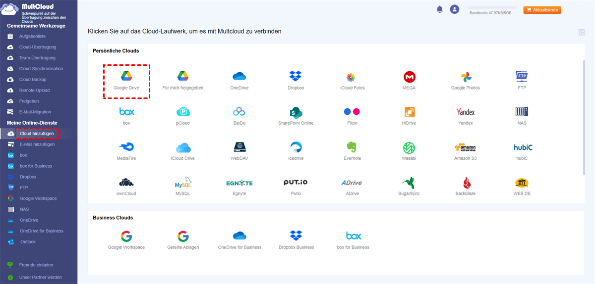Choose the MySQL icon
Image resolution: width=595 pixels, height=284 pixels.
tap(183, 182)
